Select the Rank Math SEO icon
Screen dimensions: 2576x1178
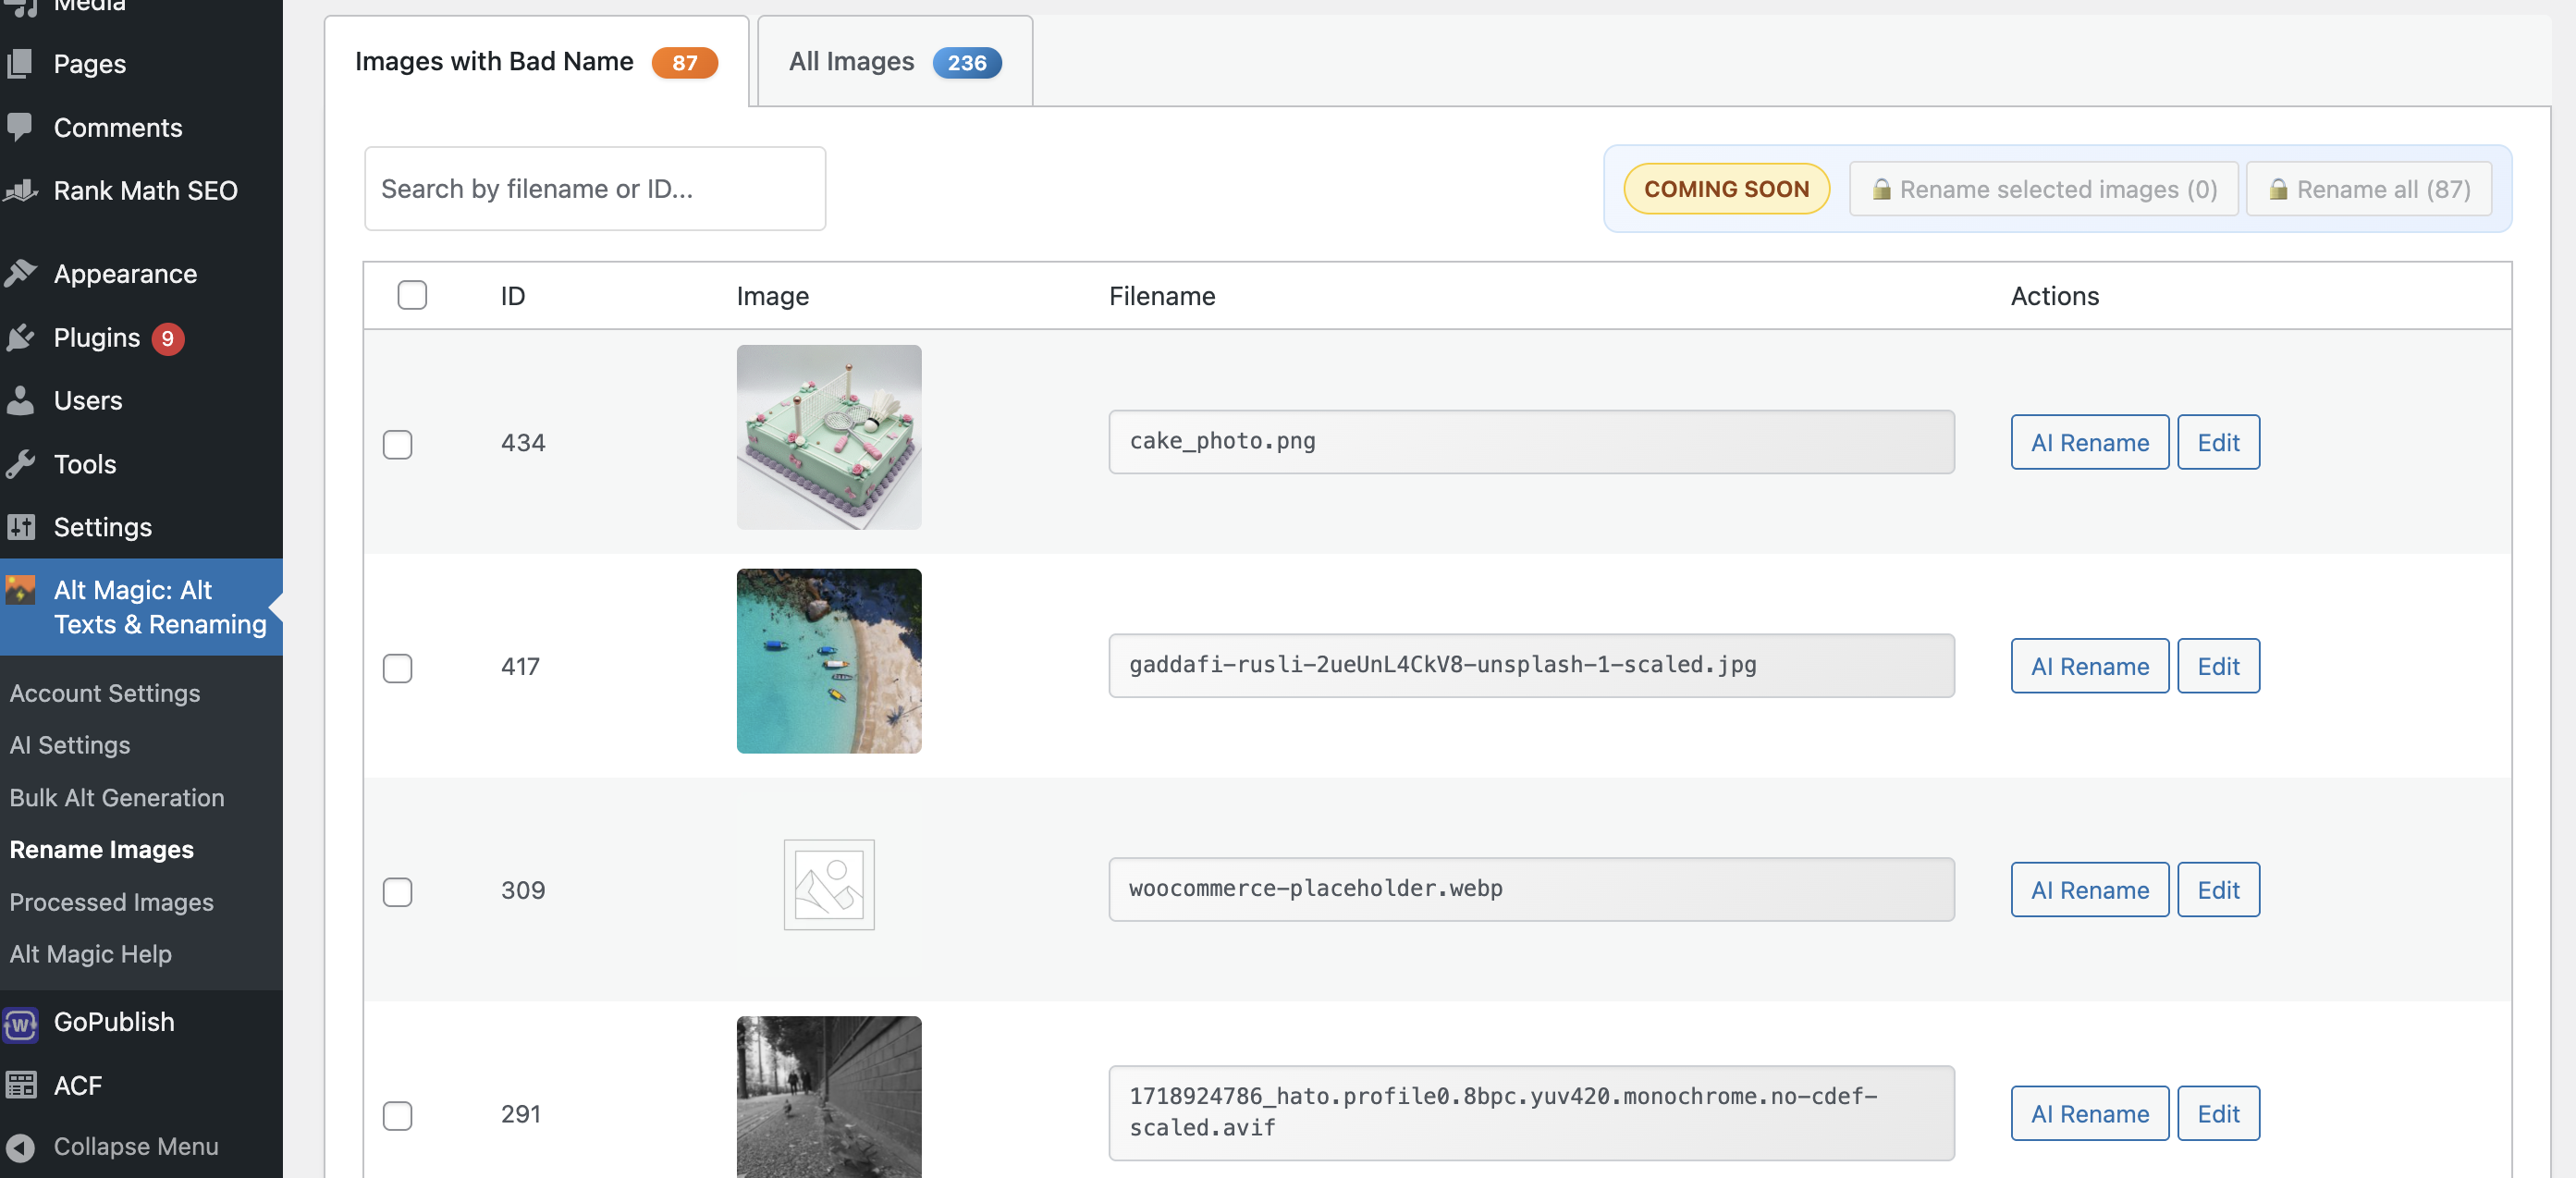click(21, 190)
